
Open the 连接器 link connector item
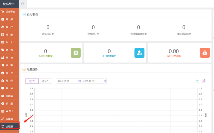point(9,119)
